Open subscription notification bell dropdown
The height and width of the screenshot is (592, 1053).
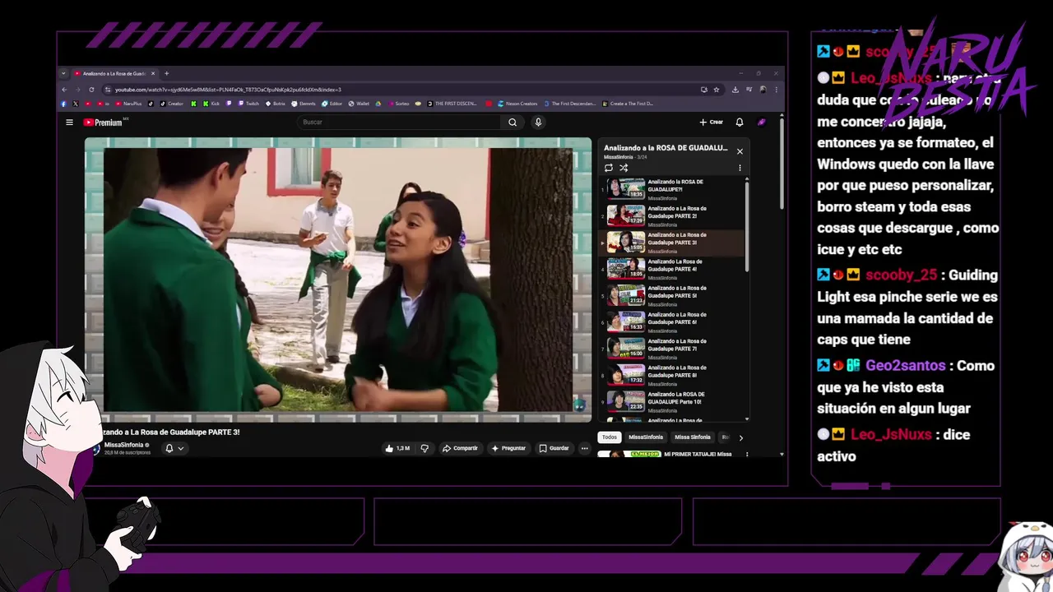pyautogui.click(x=174, y=448)
